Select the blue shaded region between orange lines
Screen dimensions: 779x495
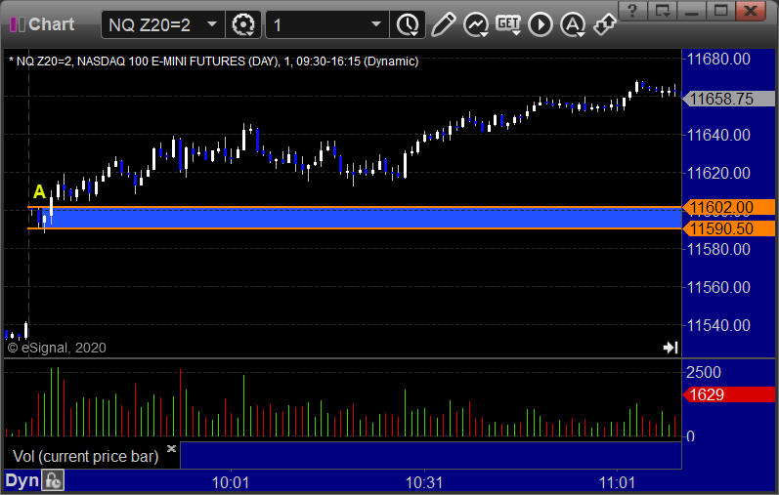pos(363,218)
